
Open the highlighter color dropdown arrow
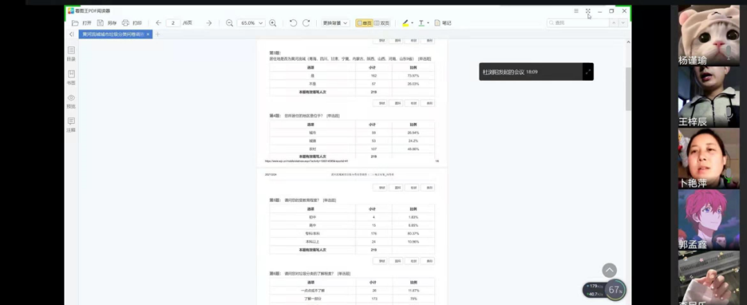click(x=412, y=23)
